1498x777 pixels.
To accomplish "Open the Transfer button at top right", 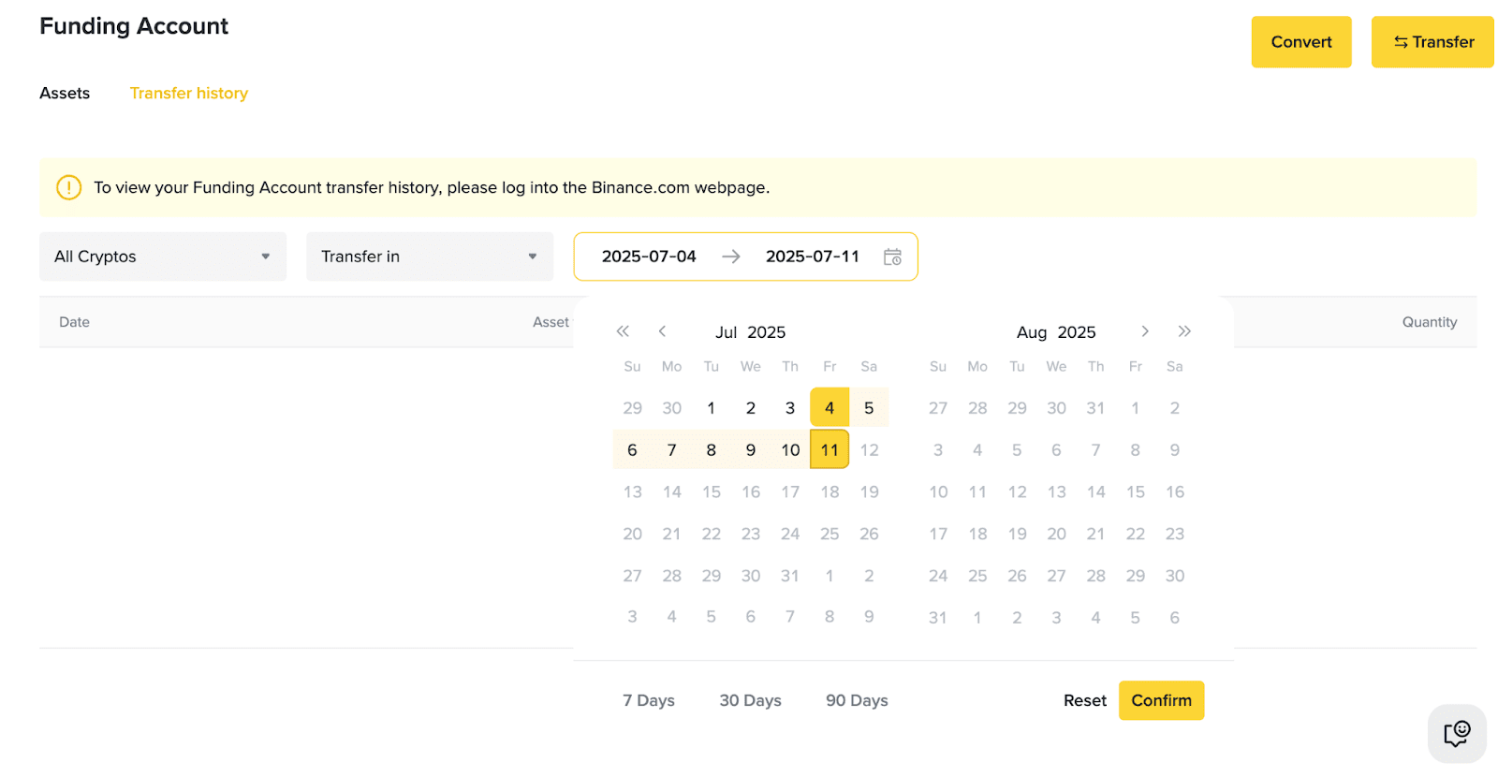I will coord(1432,42).
